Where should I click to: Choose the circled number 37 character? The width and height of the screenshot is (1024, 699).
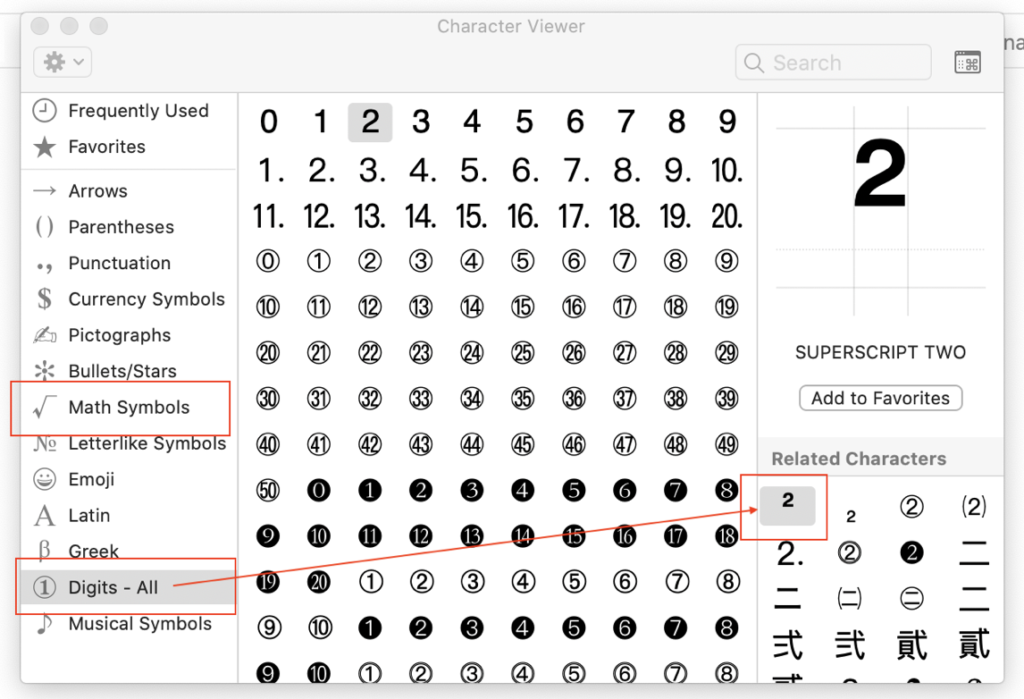coord(625,399)
